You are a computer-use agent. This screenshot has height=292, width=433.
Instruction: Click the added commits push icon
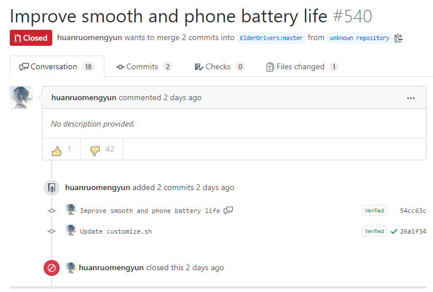52,188
